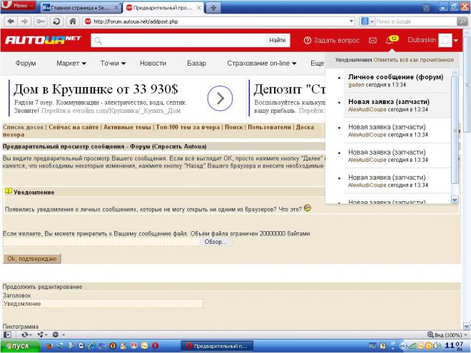This screenshot has width=471, height=353.
Task: Click the Задать вопрос link
Action: click(x=333, y=41)
